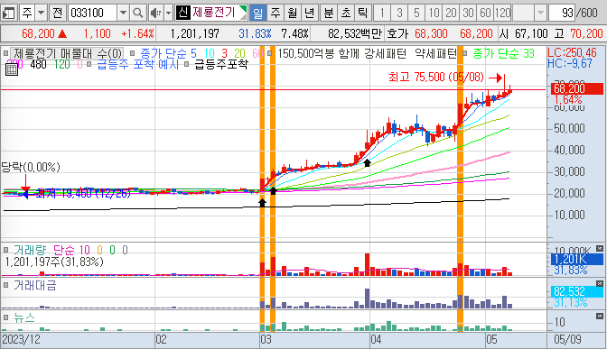Choose the 5 interval button
This screenshot has height=349, width=607.
coord(416,14)
